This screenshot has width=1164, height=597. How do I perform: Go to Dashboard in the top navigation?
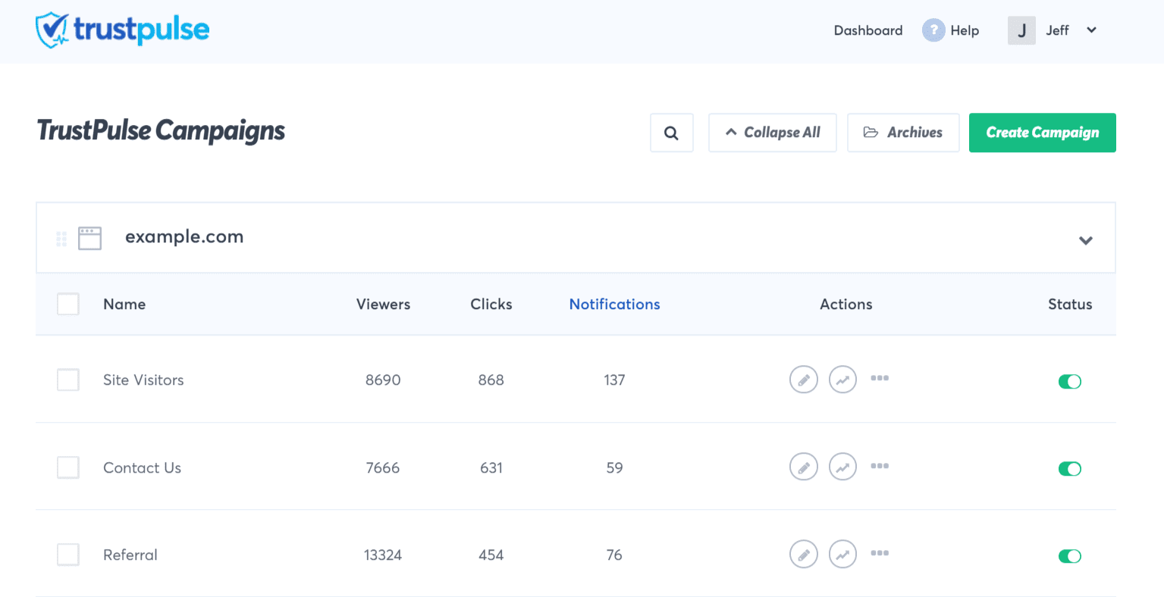868,30
